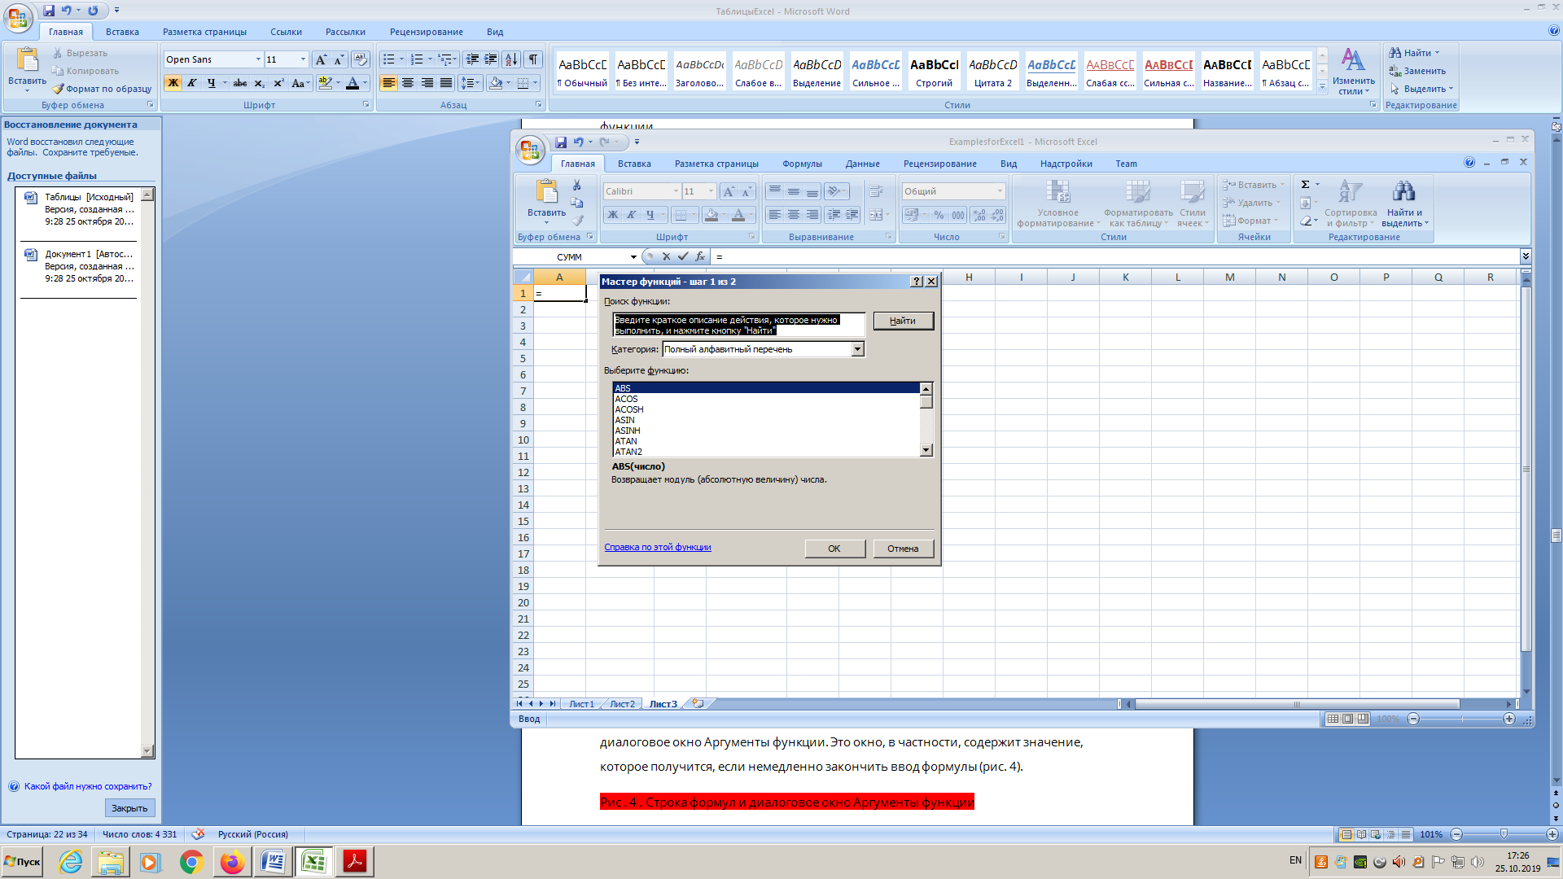Open Word font size dropdown
The height and width of the screenshot is (879, 1563).
coord(303,59)
